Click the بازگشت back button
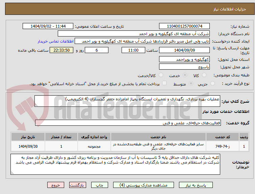 click(x=77, y=185)
